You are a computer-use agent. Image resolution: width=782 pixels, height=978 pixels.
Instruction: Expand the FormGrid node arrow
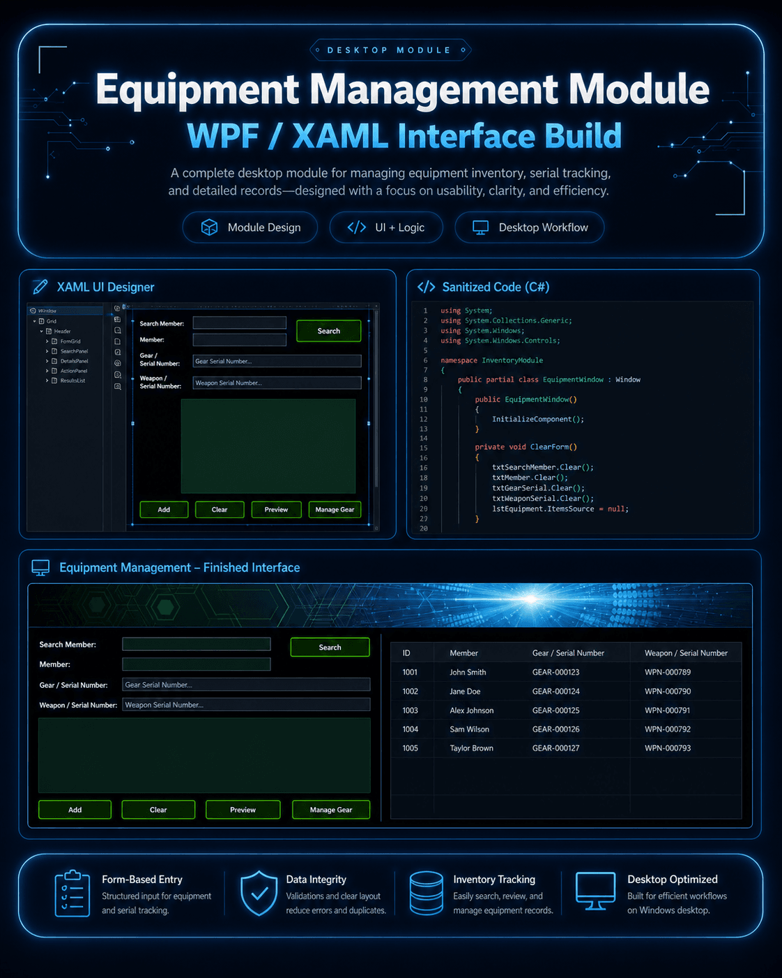[47, 341]
